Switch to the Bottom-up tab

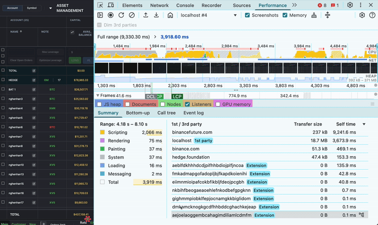point(138,113)
